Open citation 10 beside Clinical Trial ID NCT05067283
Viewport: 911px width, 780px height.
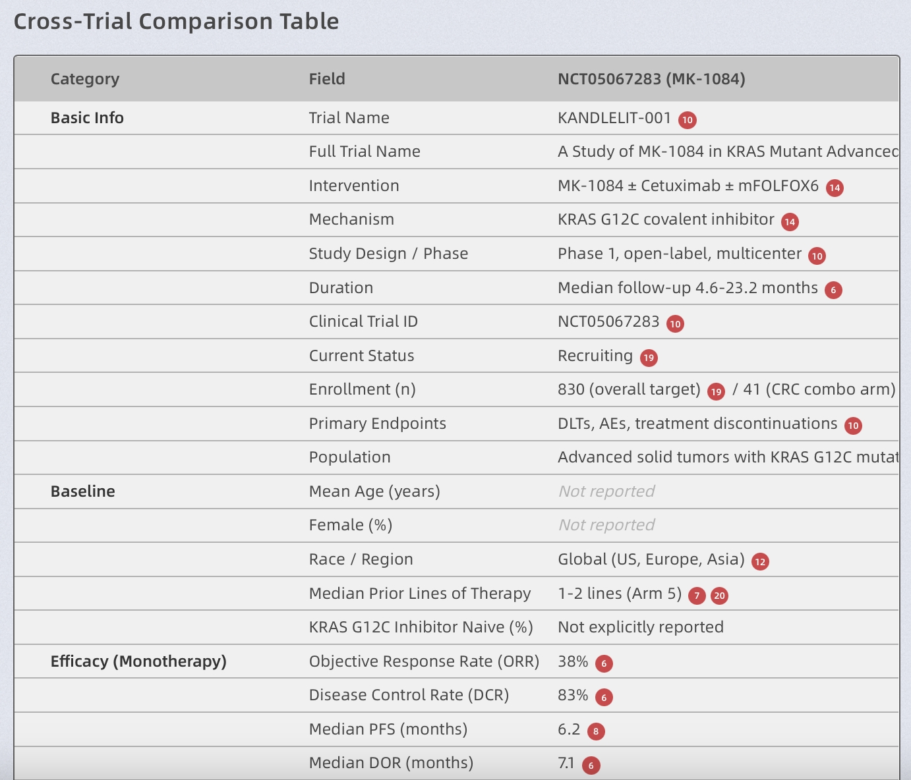tap(675, 324)
